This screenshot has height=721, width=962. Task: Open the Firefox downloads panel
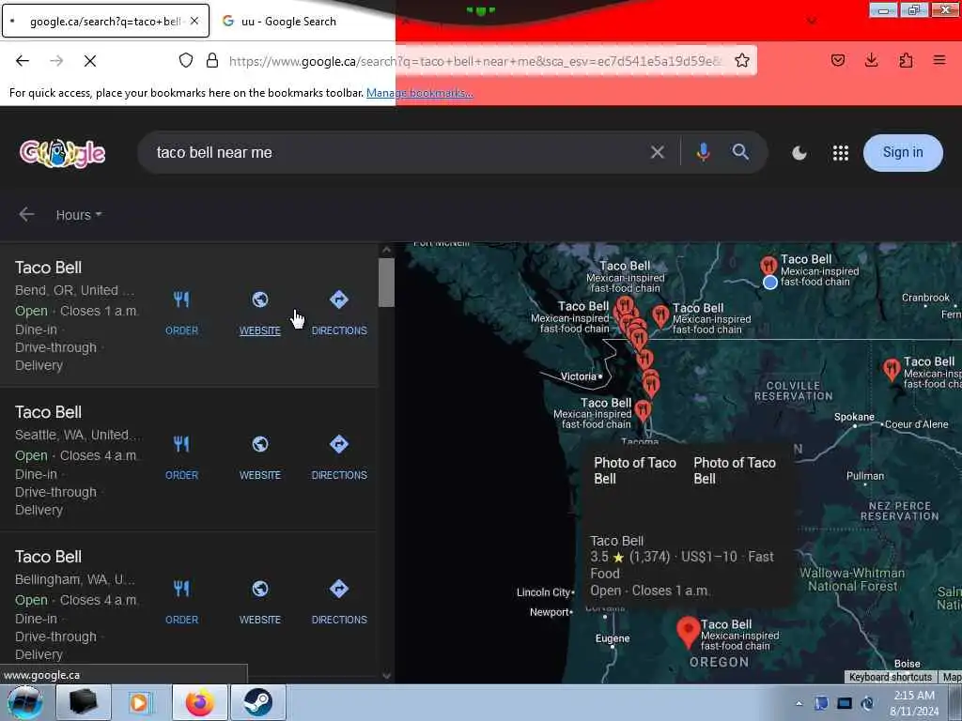pyautogui.click(x=871, y=60)
